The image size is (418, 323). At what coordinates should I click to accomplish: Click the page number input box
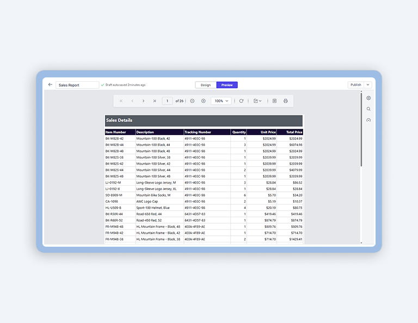point(168,101)
